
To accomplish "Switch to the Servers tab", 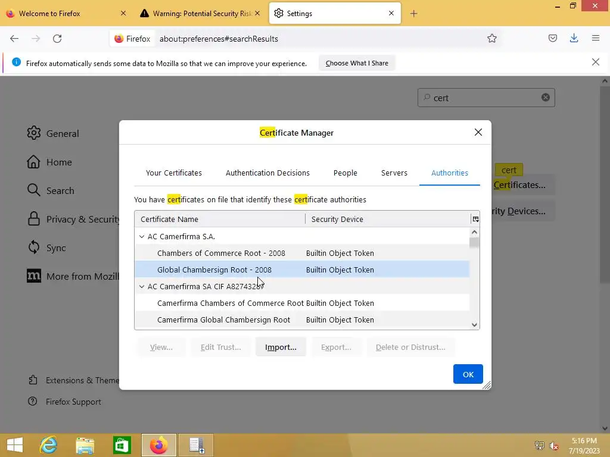I will 394,173.
